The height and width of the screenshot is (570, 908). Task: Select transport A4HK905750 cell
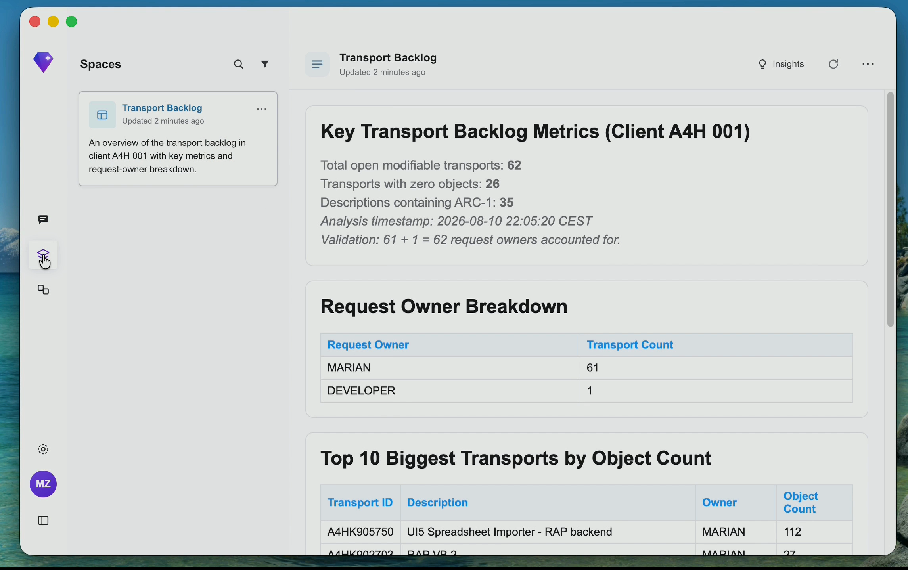coord(360,532)
